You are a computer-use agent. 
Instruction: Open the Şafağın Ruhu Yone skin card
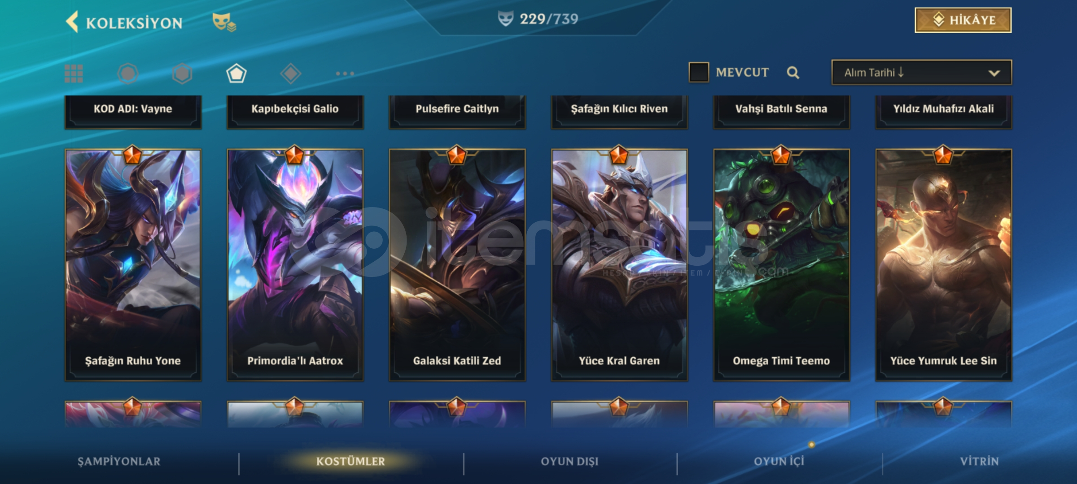133,265
